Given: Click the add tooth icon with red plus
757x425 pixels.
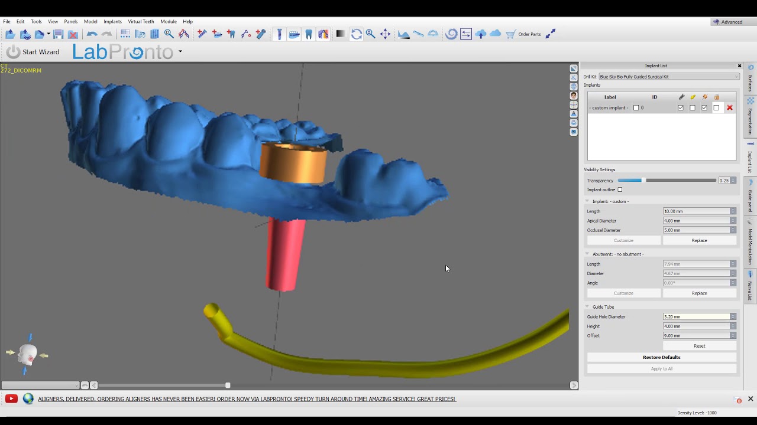Looking at the screenshot, I should click(231, 34).
